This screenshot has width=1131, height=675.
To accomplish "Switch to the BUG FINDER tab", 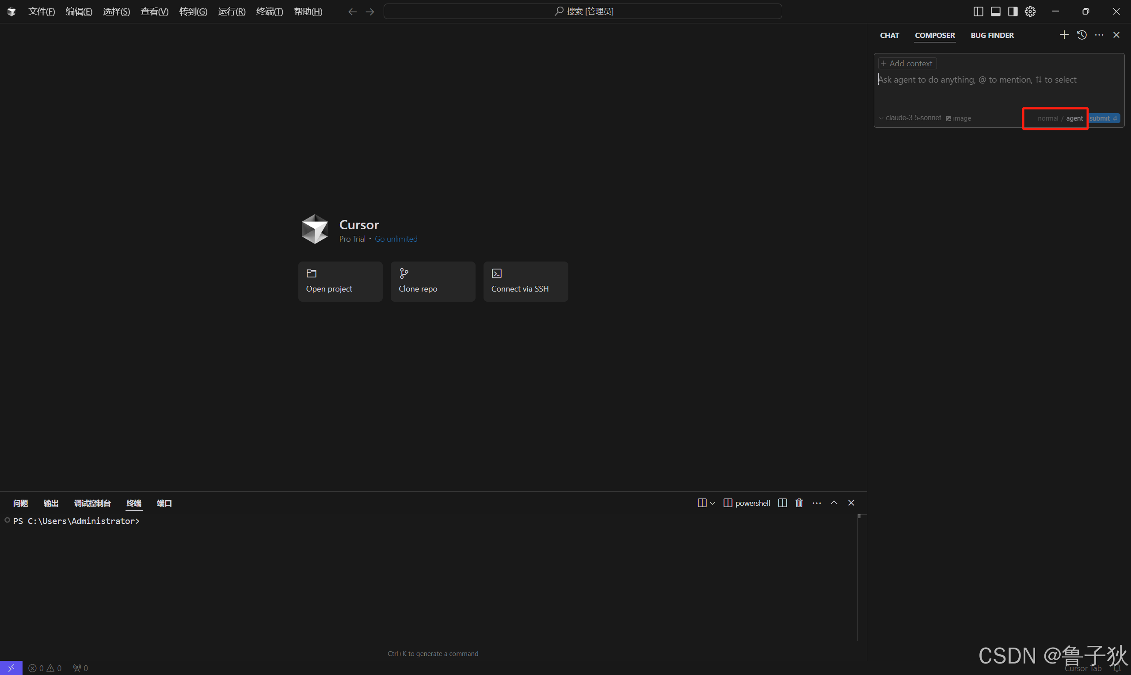I will click(x=992, y=35).
